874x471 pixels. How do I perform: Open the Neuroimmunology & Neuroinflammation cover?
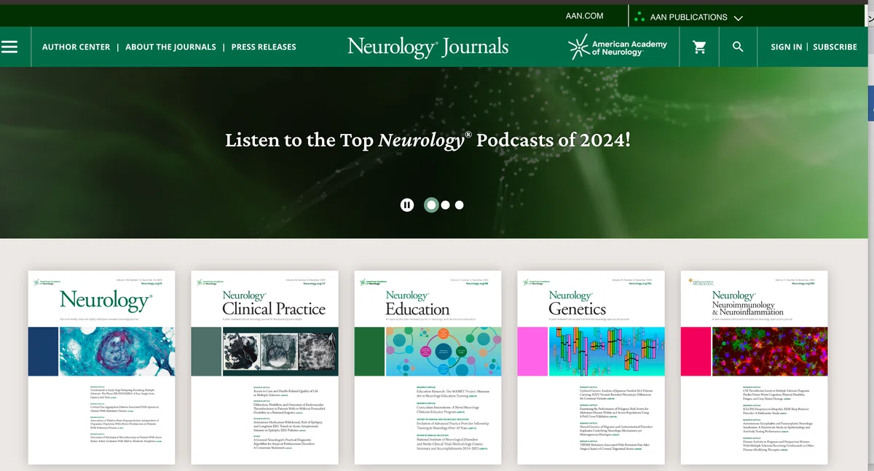[755, 368]
